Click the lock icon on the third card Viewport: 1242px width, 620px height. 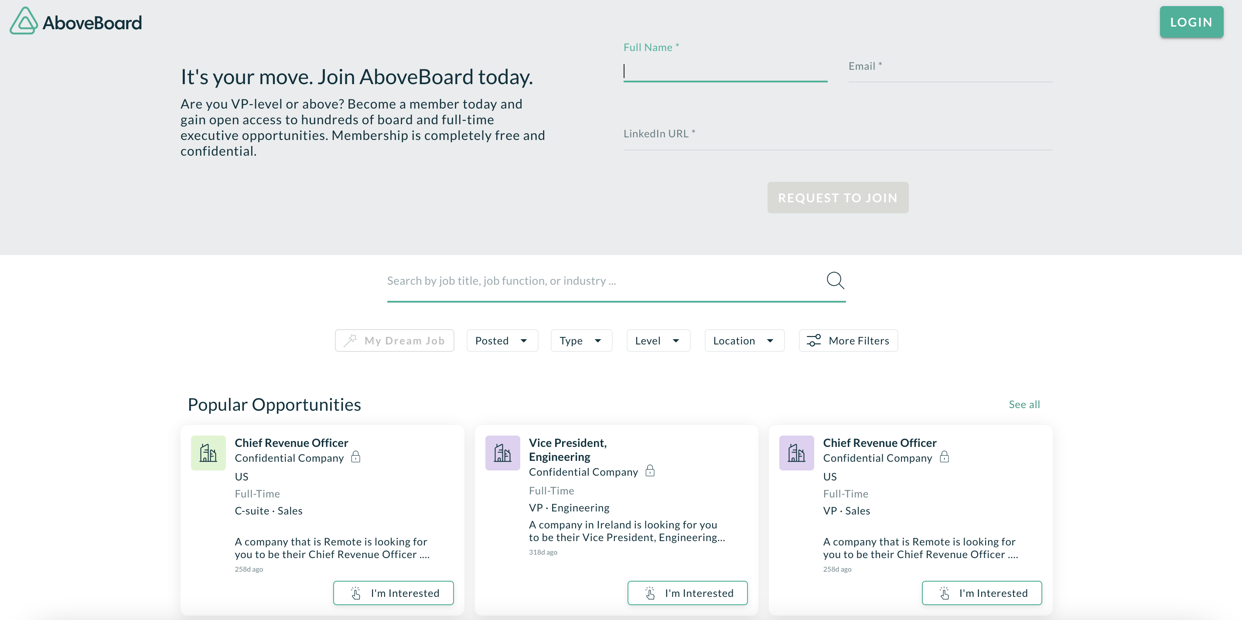(x=944, y=456)
